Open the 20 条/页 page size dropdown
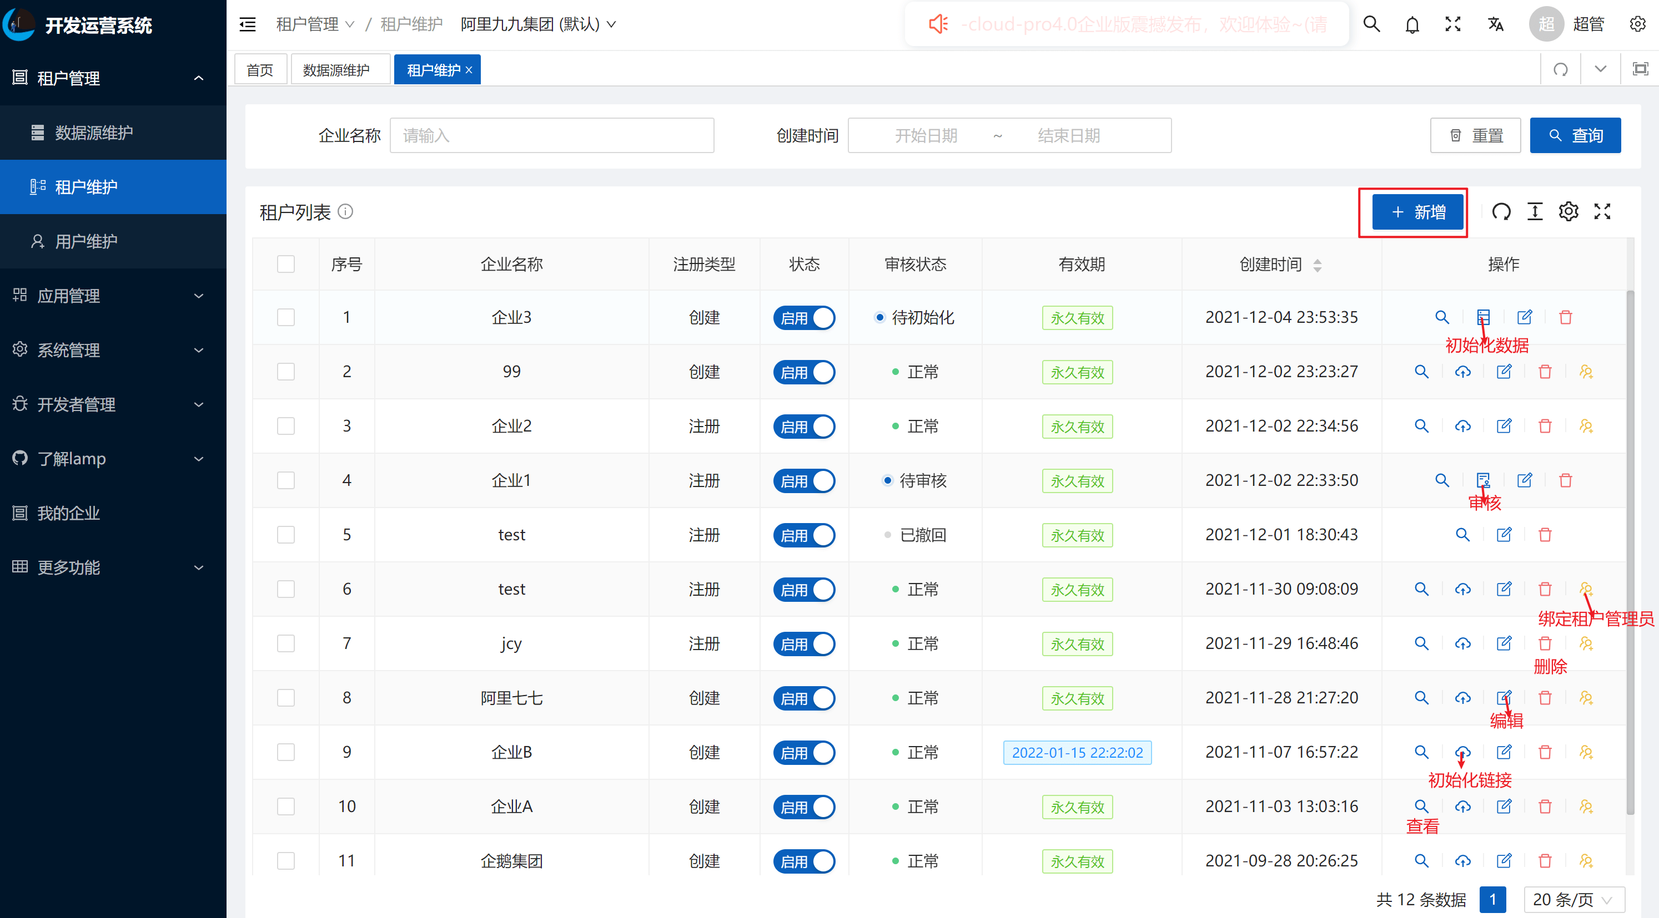Image resolution: width=1659 pixels, height=918 pixels. (x=1573, y=899)
